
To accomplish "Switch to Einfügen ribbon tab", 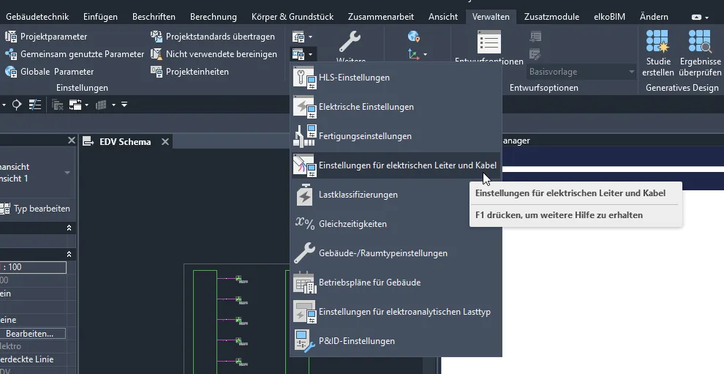I will coord(100,17).
